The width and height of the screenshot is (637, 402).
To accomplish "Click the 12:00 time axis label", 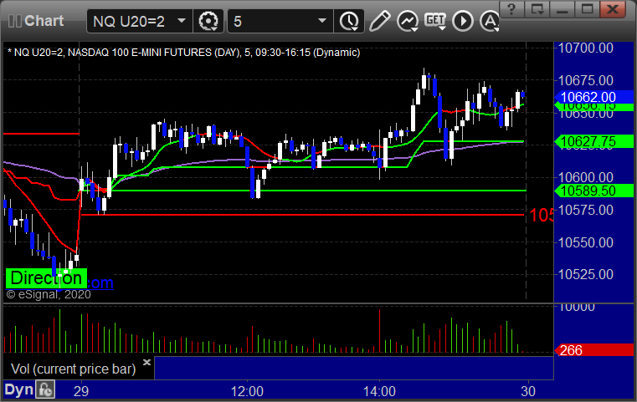I will coord(247,391).
